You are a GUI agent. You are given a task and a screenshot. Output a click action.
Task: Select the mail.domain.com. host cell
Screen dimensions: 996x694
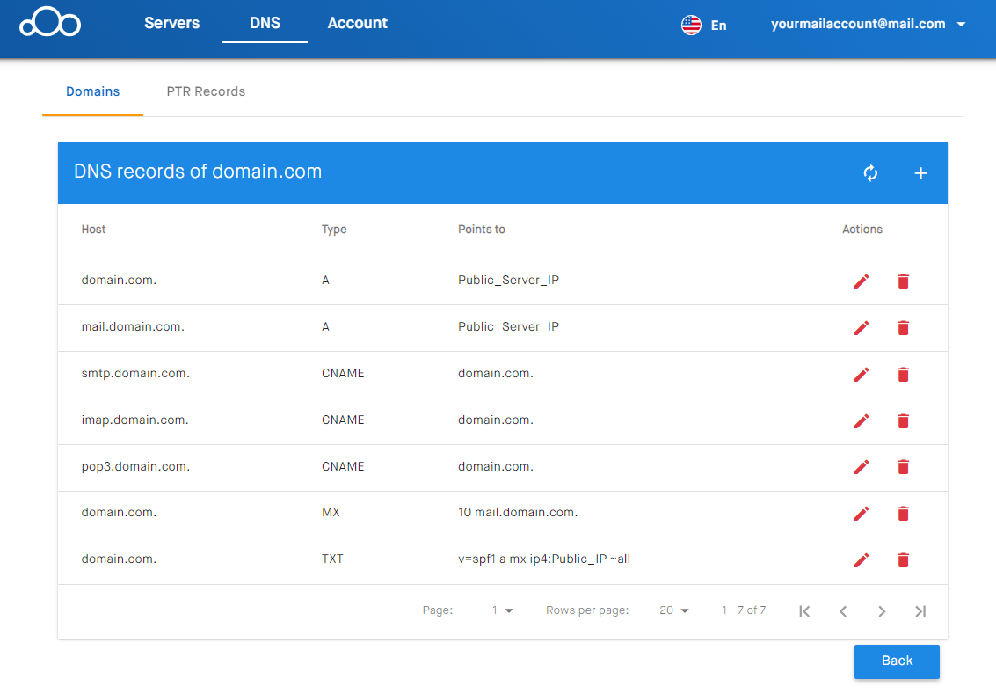(133, 326)
